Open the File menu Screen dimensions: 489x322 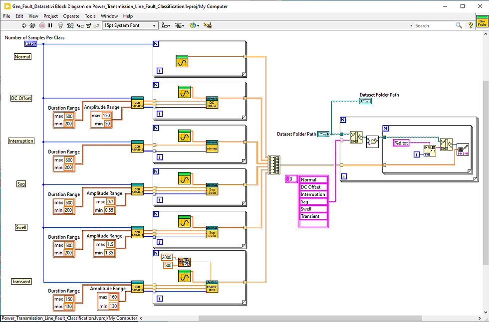coord(6,16)
